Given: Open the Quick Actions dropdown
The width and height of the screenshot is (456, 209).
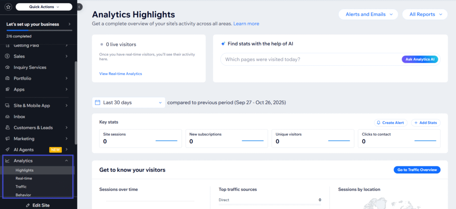Looking at the screenshot, I should [x=44, y=7].
